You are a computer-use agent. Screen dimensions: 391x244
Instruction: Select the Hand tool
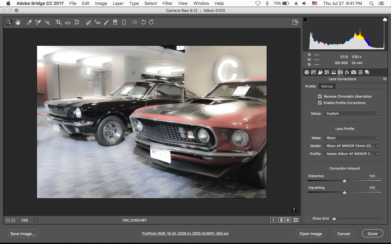[18, 22]
